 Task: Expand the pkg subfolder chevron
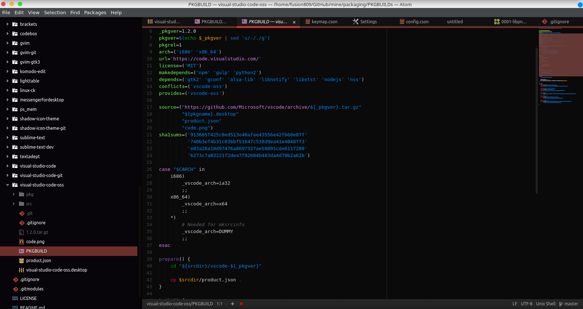(x=14, y=194)
